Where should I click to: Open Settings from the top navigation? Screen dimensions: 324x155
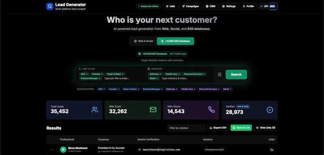pos(229,6)
